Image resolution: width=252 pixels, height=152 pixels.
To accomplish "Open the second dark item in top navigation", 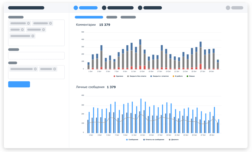I will [150, 8].
